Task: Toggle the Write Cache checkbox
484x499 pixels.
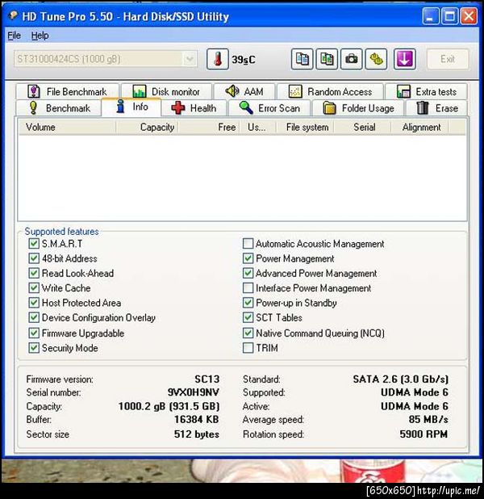Action: pyautogui.click(x=34, y=287)
